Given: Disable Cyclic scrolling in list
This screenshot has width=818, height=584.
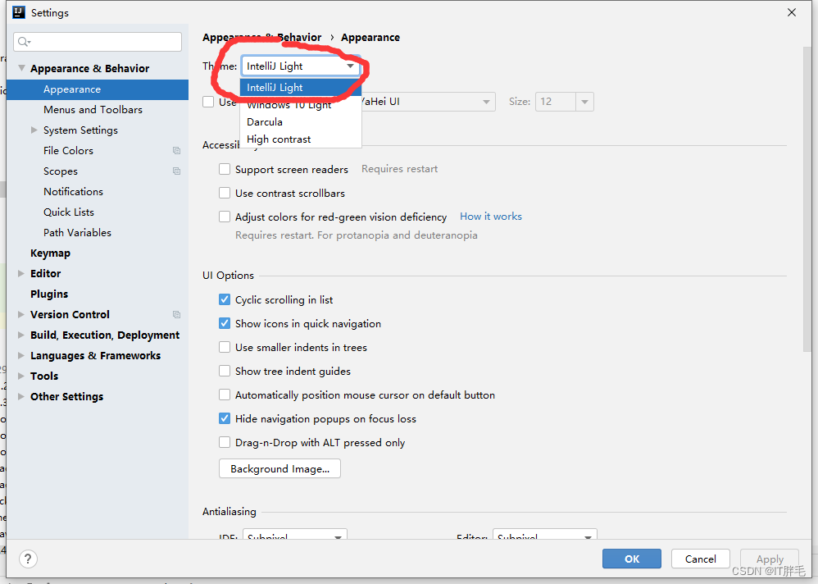Looking at the screenshot, I should (x=225, y=299).
